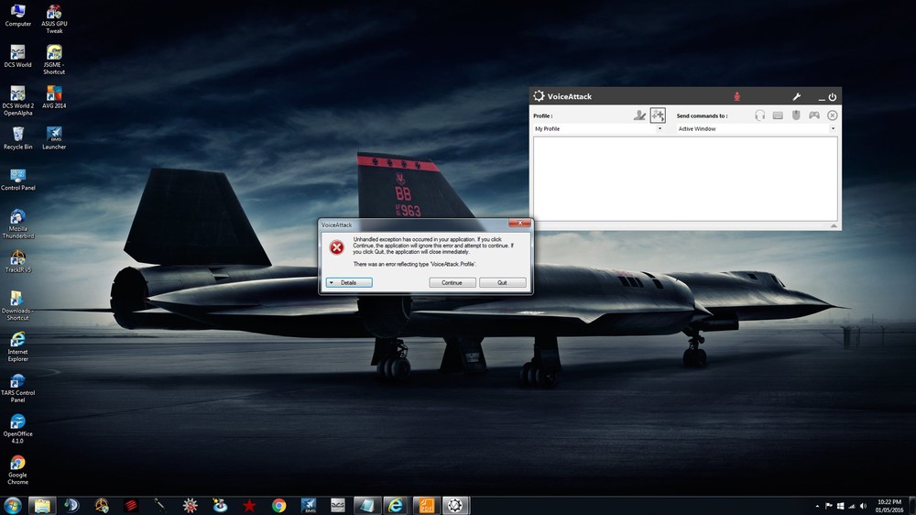916x515 pixels.
Task: Click the red striped taskbar icon
Action: coord(131,505)
